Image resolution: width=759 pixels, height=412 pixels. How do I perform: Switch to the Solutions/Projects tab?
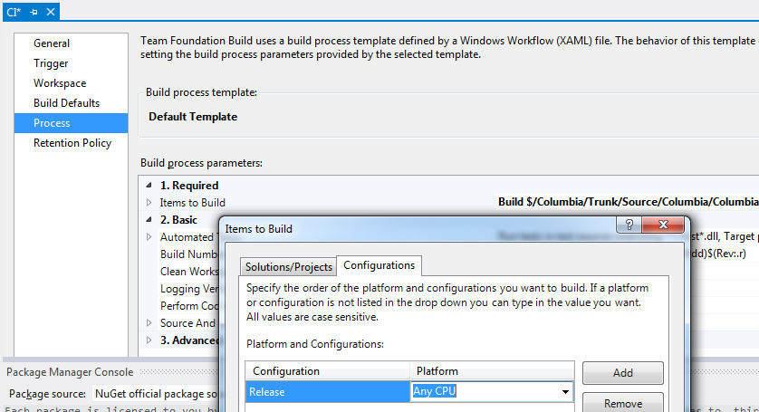[x=287, y=266]
